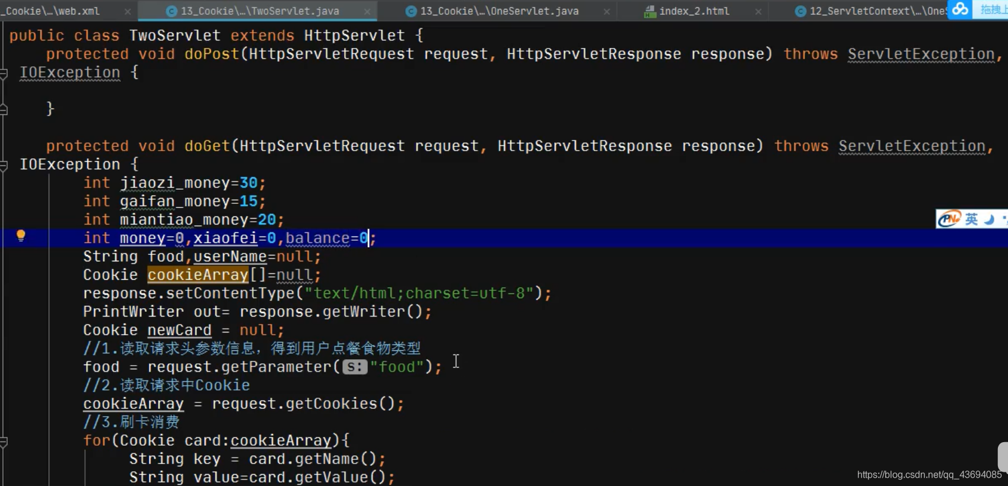
Task: Click the moon icon in IME bar
Action: (989, 219)
